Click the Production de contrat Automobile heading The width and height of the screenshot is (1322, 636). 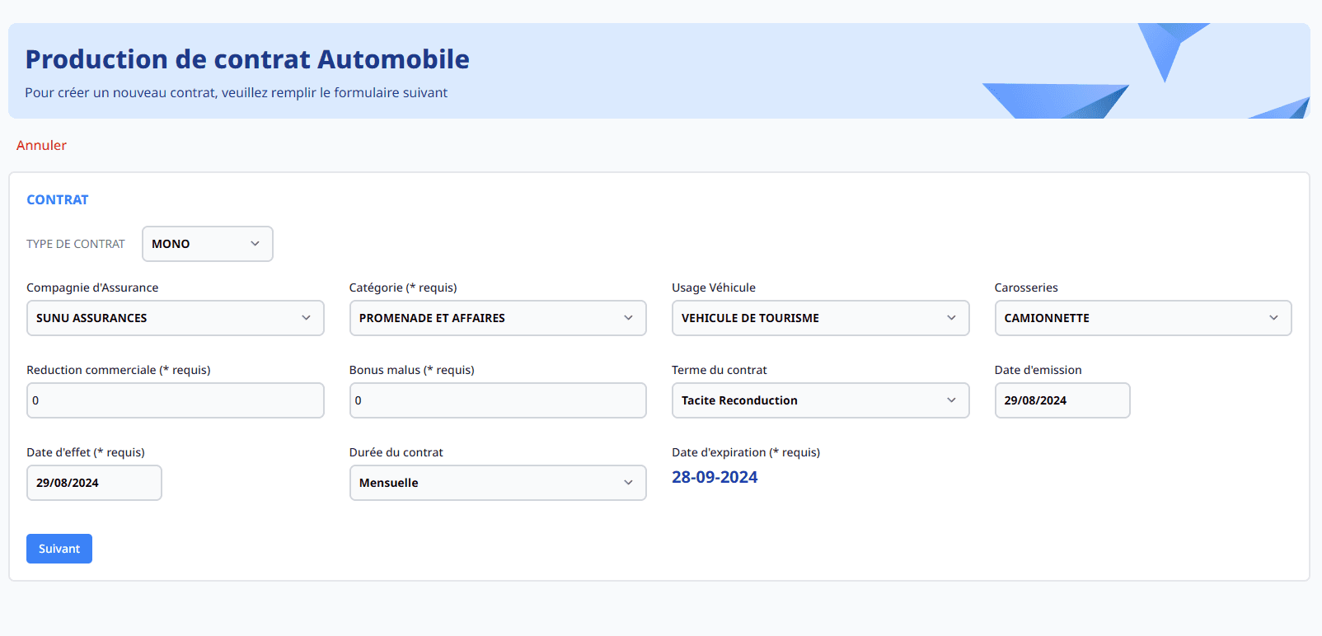point(247,59)
